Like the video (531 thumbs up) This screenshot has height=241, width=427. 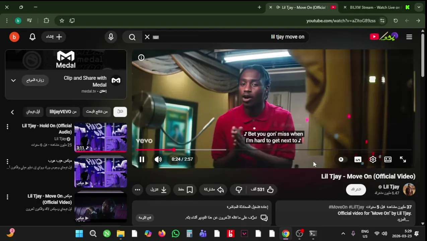point(262,189)
